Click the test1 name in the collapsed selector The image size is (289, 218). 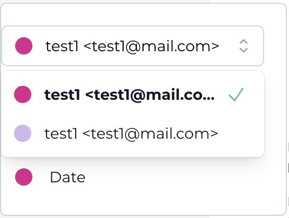62,46
